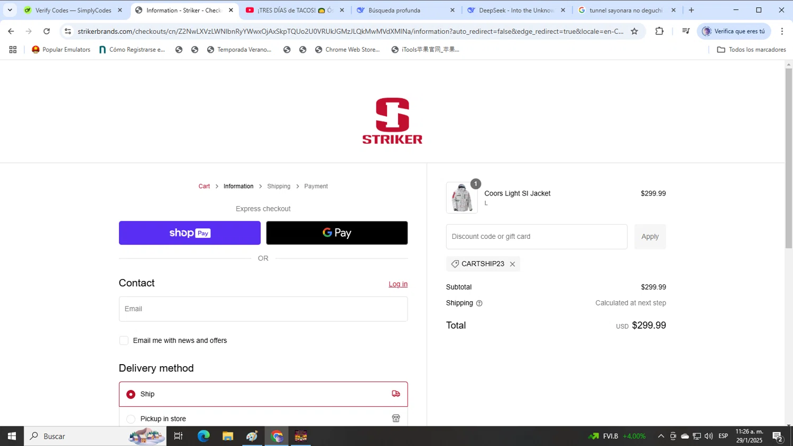Open the Windows Start menu
This screenshot has height=446, width=793.
pos(12,436)
